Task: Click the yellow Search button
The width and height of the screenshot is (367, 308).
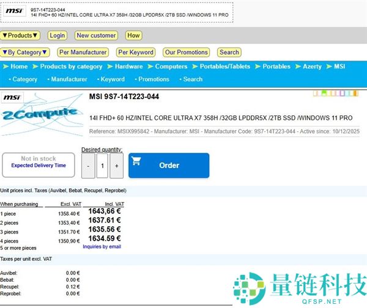Action: click(229, 53)
